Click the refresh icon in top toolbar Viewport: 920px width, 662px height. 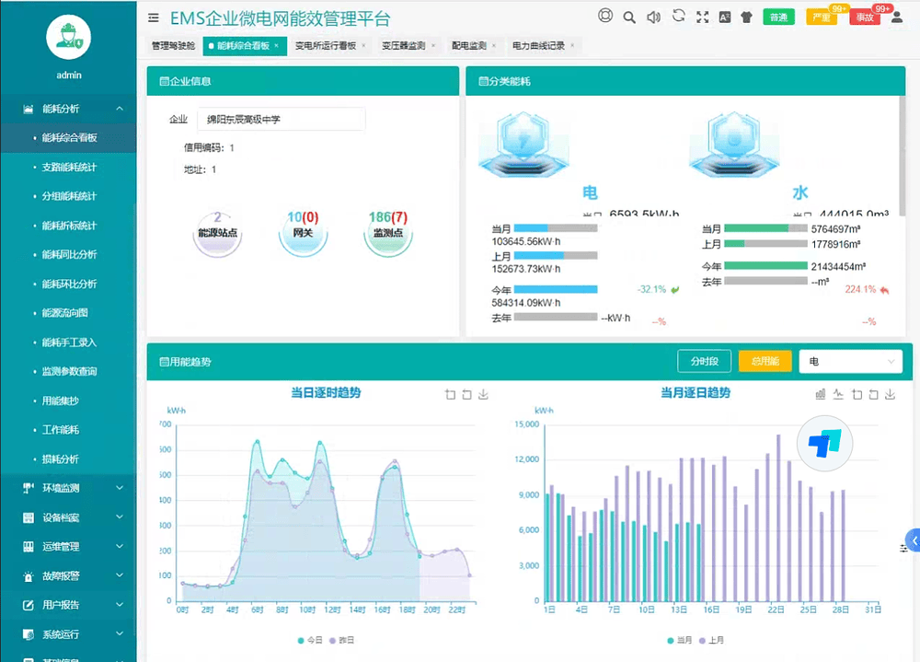coord(679,16)
